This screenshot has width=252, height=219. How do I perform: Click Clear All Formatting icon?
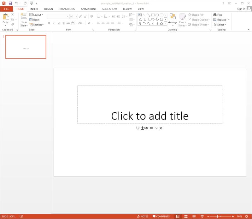click(92, 16)
